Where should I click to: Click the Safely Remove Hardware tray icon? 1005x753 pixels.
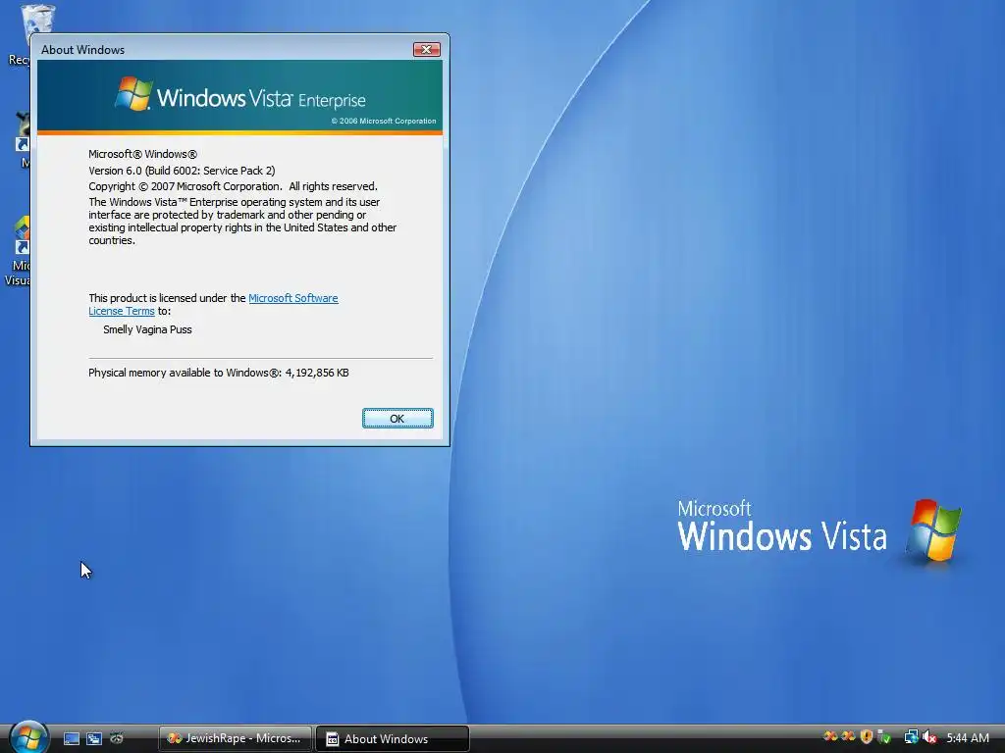884,737
